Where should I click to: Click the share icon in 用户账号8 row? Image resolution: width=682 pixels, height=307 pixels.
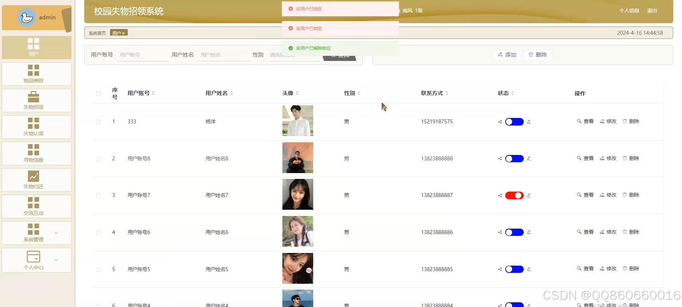[x=500, y=159]
